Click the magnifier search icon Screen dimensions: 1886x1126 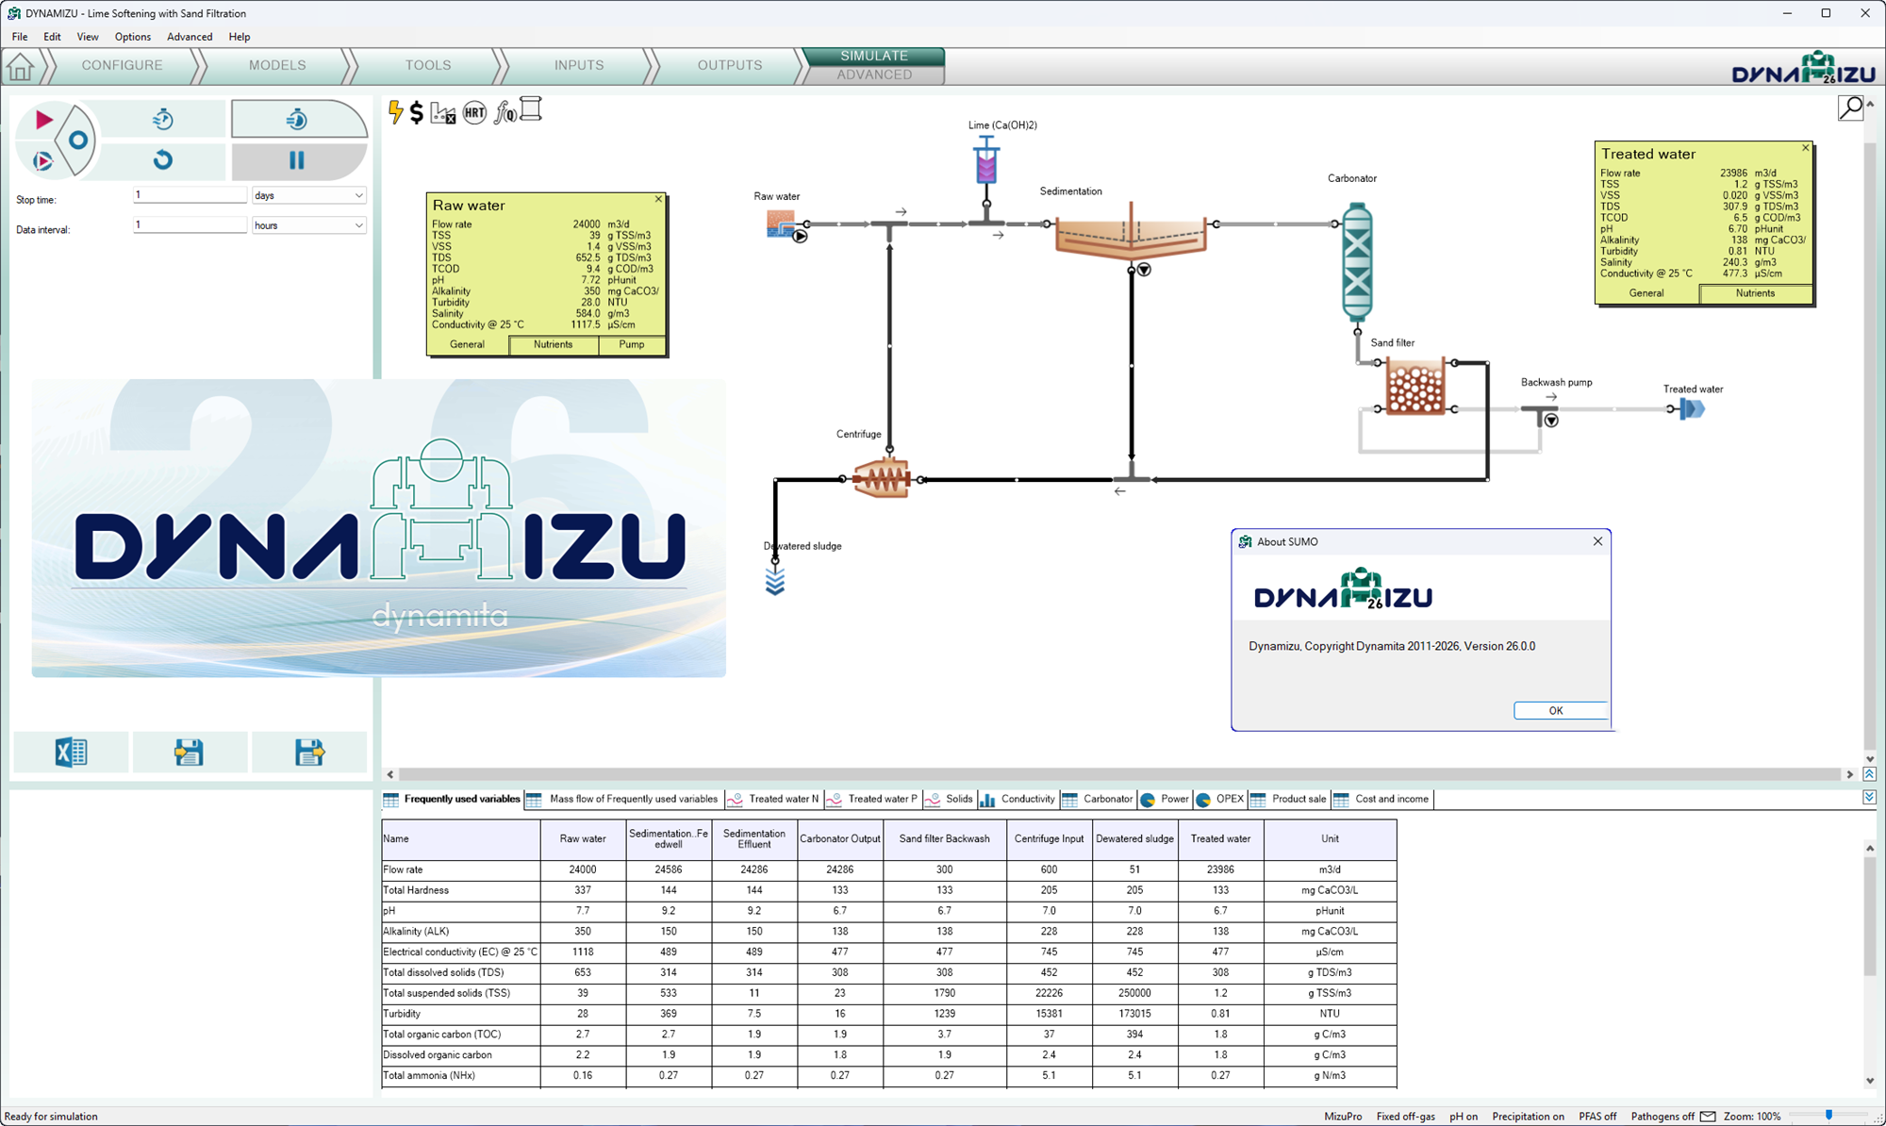pyautogui.click(x=1850, y=108)
